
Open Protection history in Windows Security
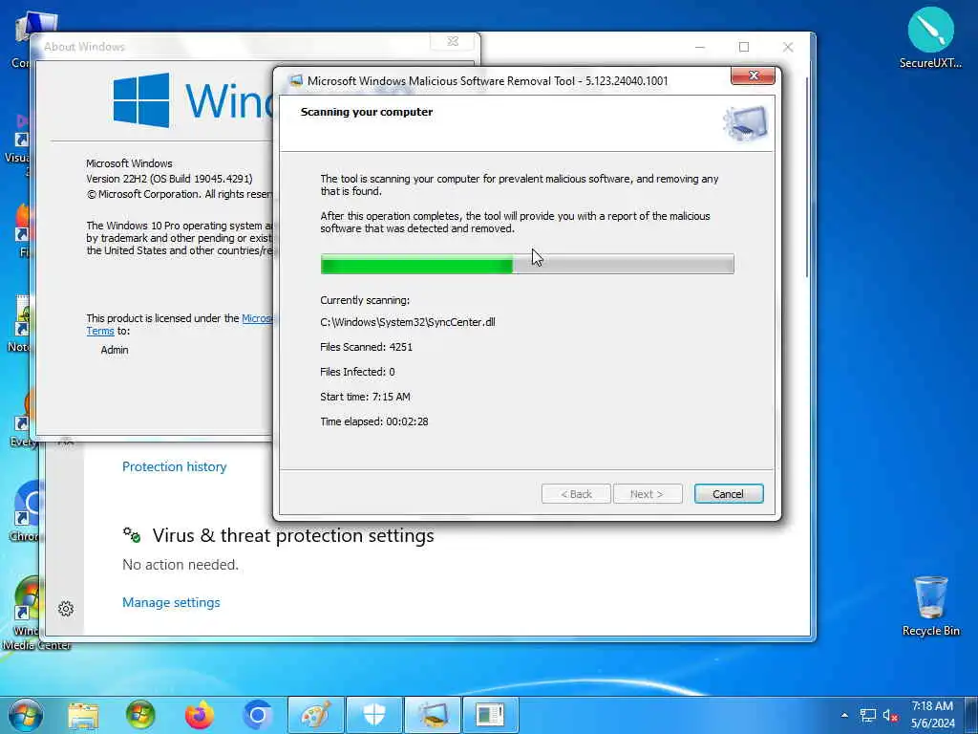[x=174, y=466]
